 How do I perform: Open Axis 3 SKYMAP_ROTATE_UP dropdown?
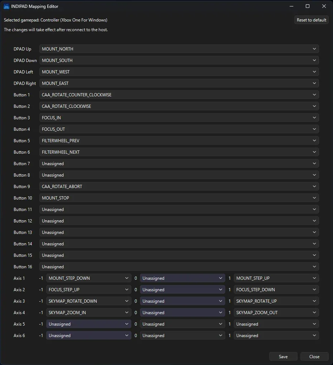276,301
